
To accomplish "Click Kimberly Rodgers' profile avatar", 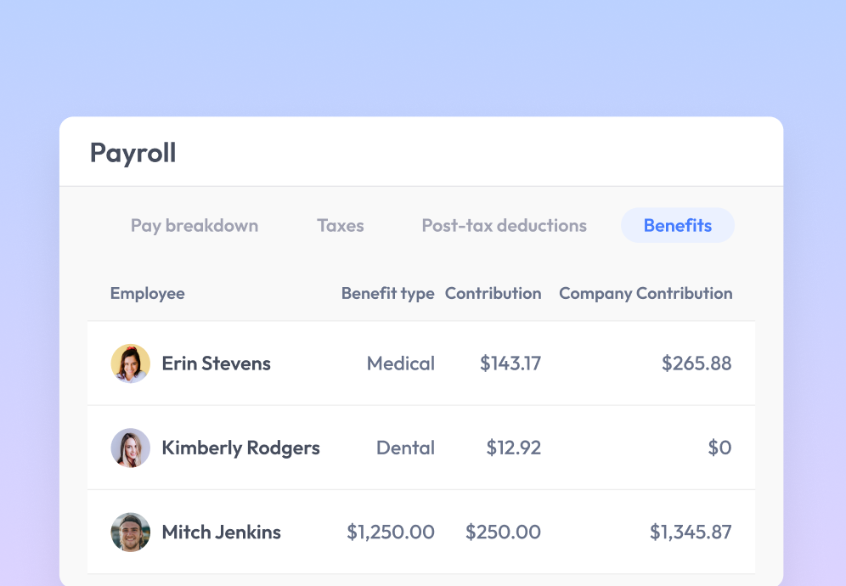I will point(130,448).
